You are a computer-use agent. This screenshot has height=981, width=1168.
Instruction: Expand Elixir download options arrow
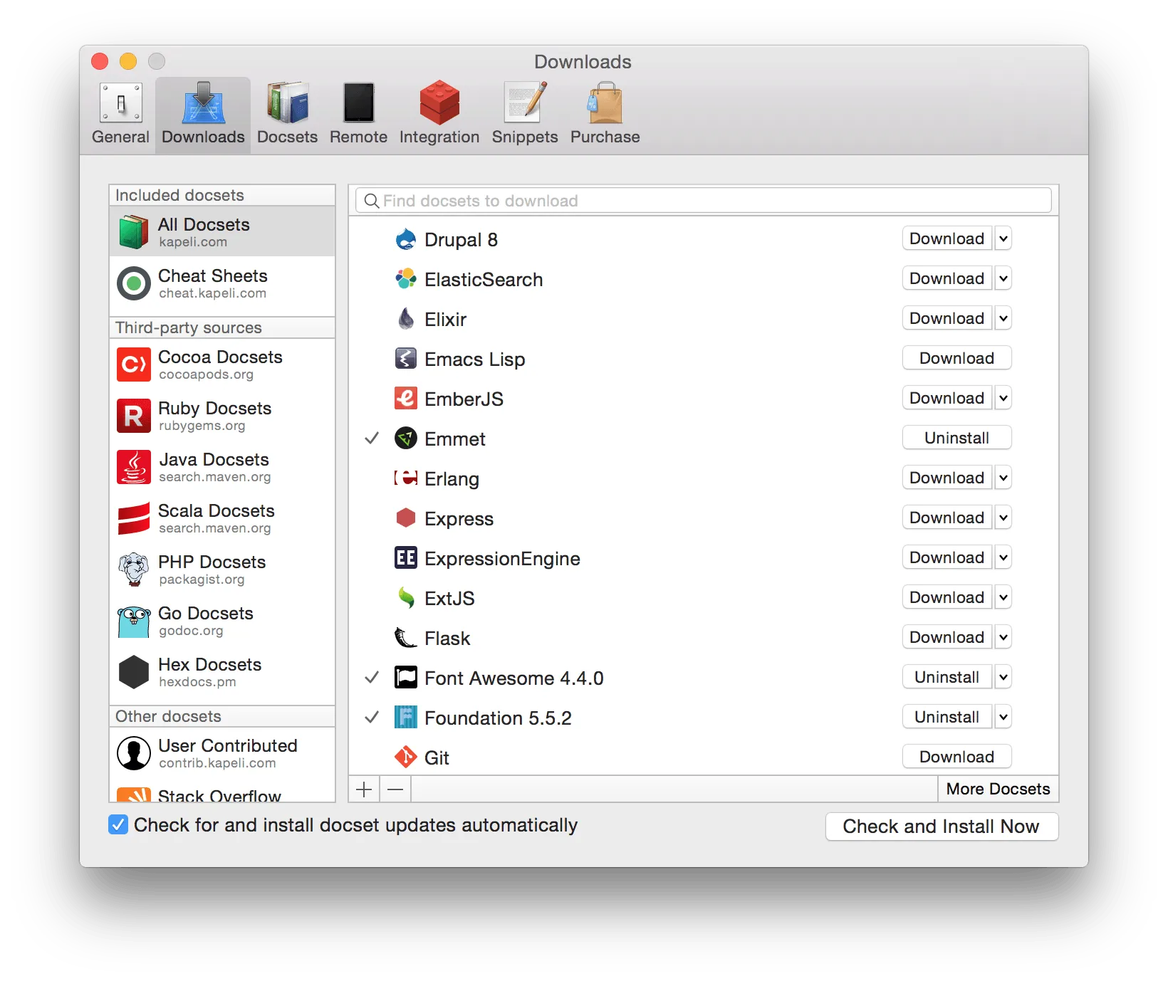1003,318
